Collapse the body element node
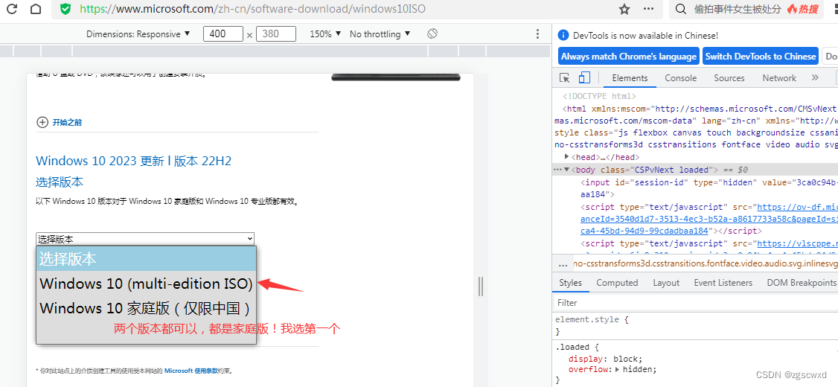This screenshot has height=387, width=838. point(566,170)
